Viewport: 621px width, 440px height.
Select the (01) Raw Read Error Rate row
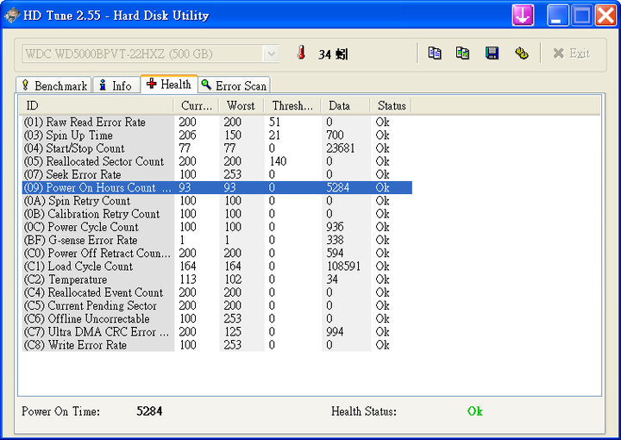(217, 122)
